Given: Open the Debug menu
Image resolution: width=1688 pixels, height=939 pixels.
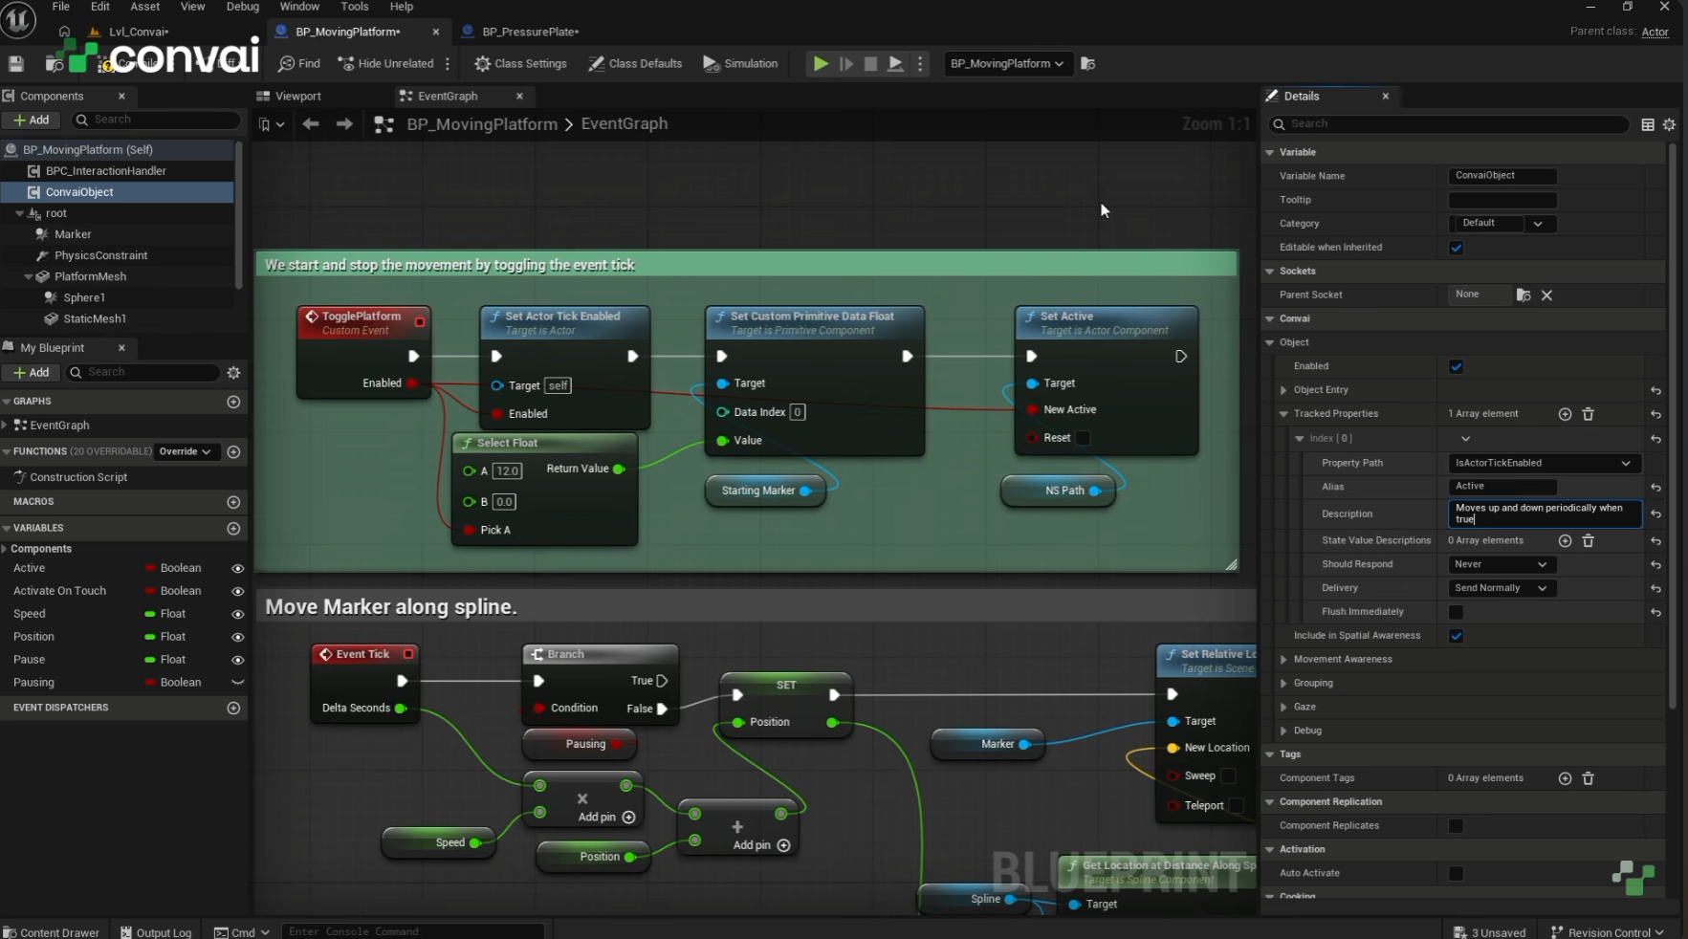Looking at the screenshot, I should [x=242, y=7].
